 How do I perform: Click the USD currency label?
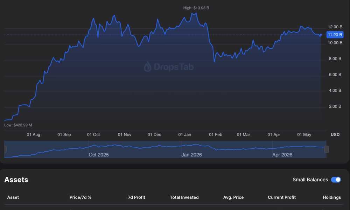(335, 134)
